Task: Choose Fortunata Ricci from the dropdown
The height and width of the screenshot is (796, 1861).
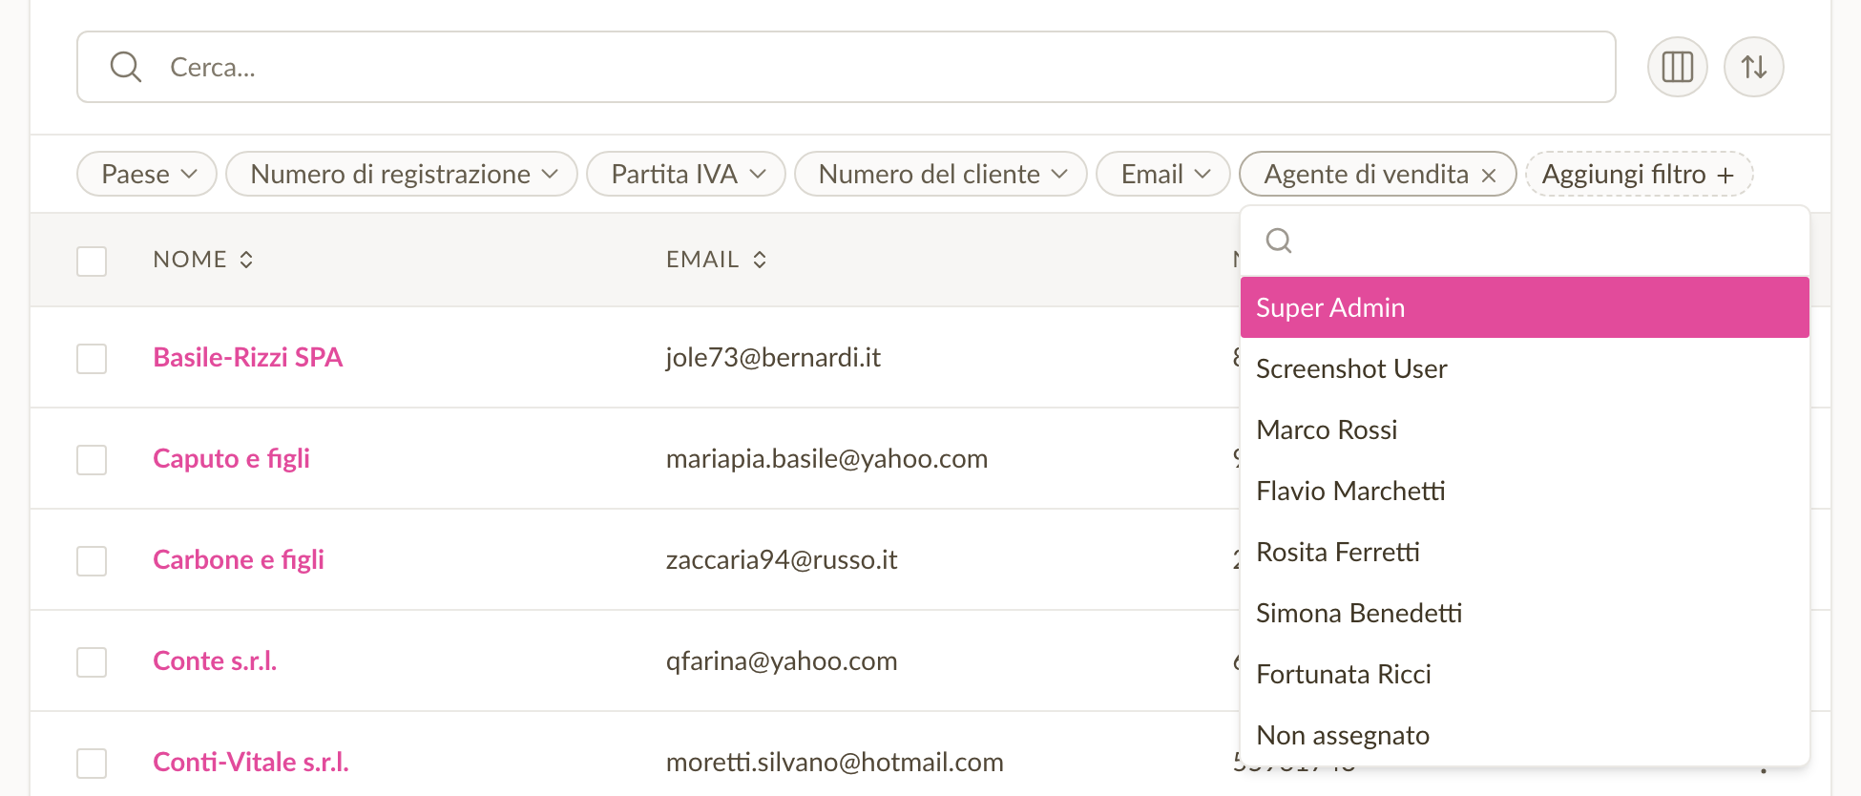Action: [x=1525, y=674]
